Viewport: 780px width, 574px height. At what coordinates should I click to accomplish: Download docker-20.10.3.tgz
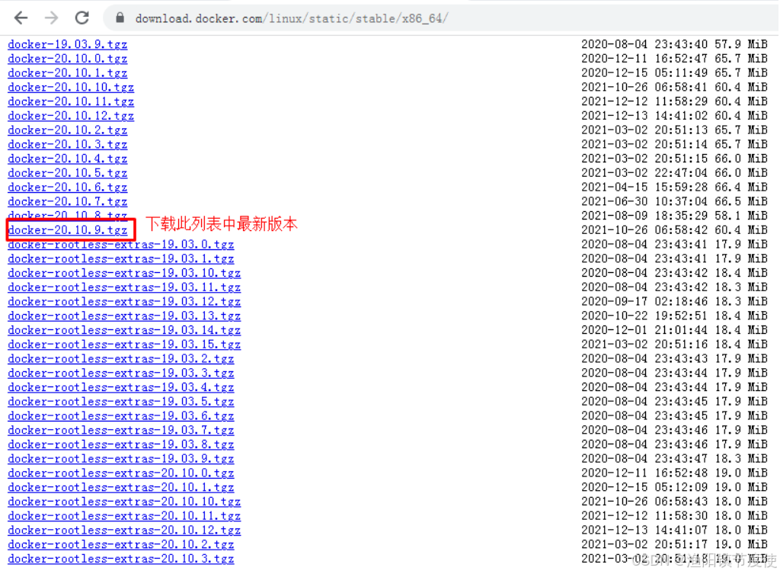pos(68,144)
